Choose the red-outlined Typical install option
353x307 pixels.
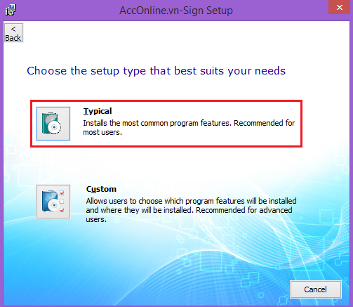point(166,124)
